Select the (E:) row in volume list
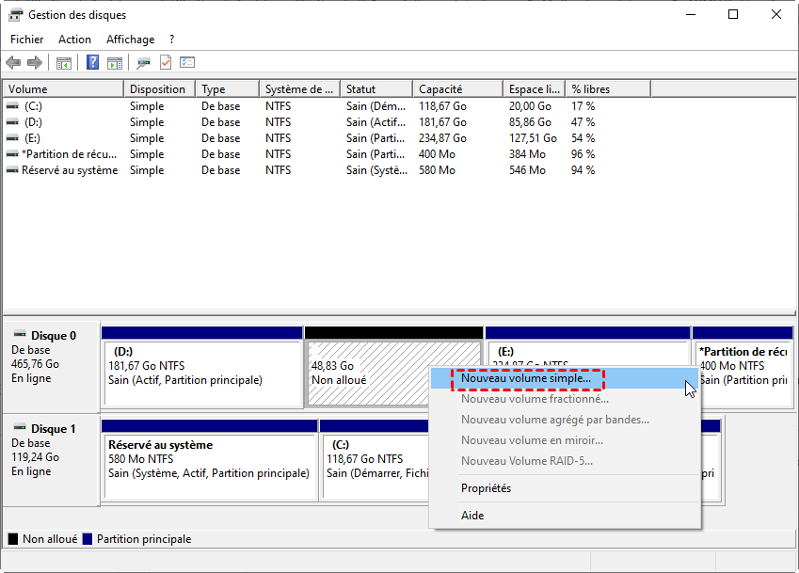 click(33, 138)
